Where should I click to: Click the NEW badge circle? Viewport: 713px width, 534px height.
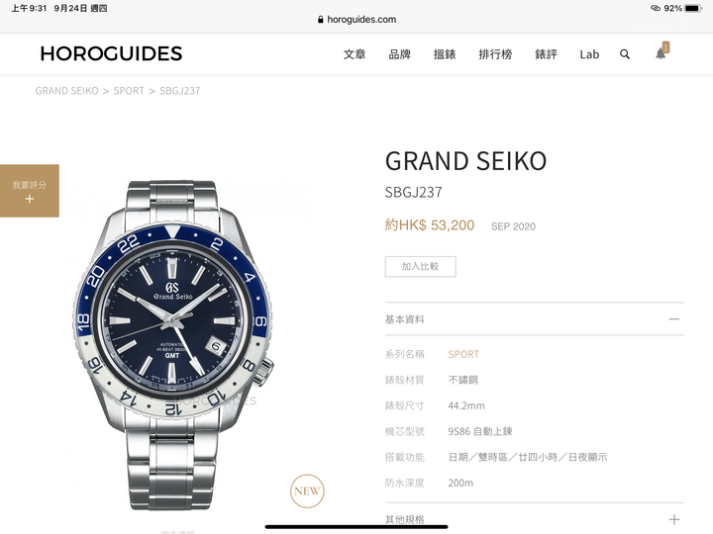[307, 490]
